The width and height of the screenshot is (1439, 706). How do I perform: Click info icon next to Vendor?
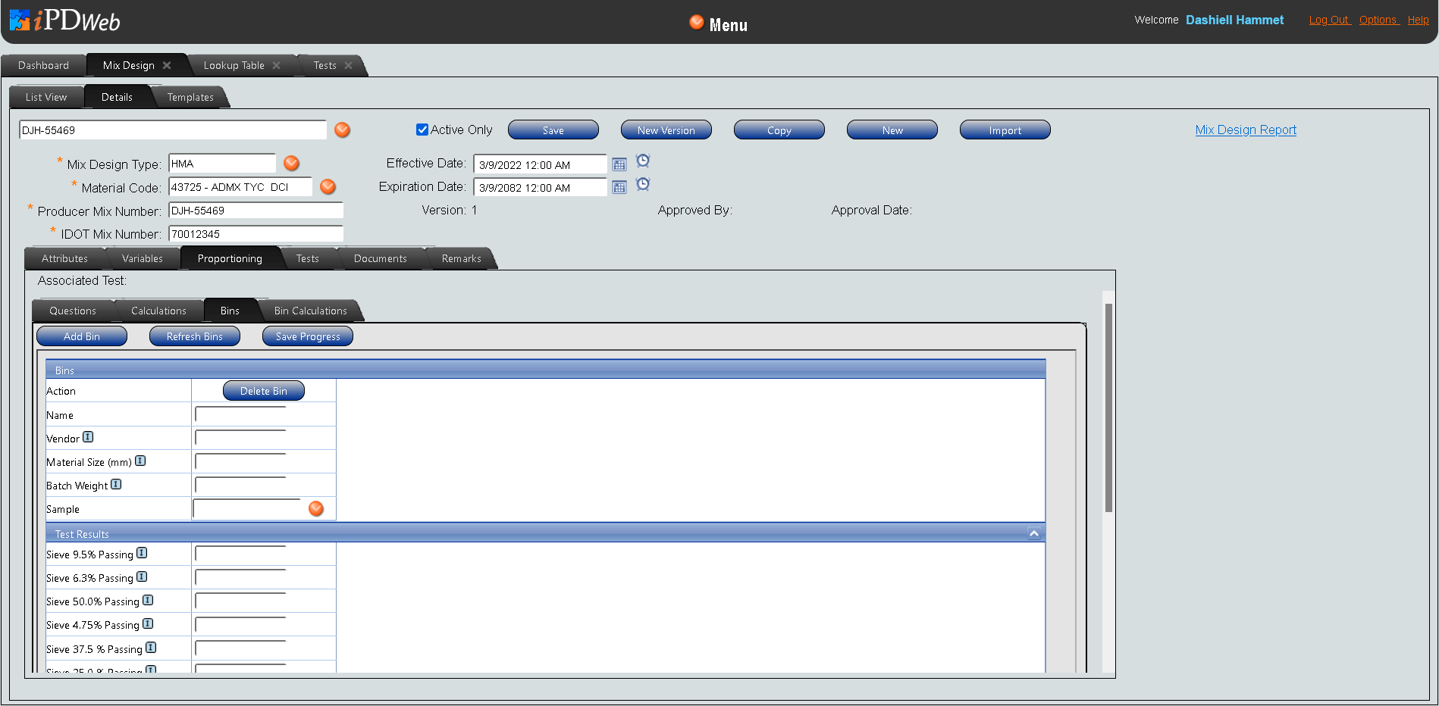point(88,437)
